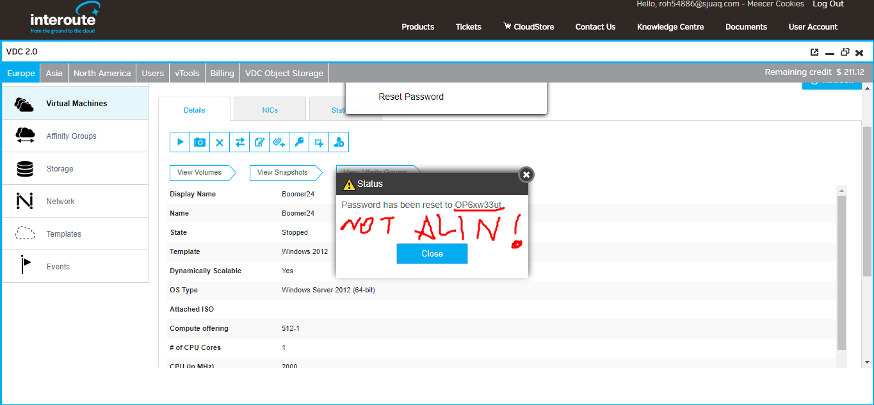Open the Details tab

click(194, 109)
